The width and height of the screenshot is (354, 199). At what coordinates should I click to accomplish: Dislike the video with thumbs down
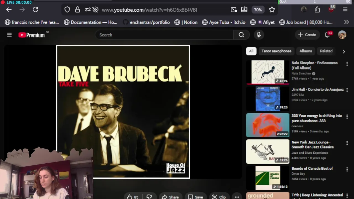tap(149, 197)
